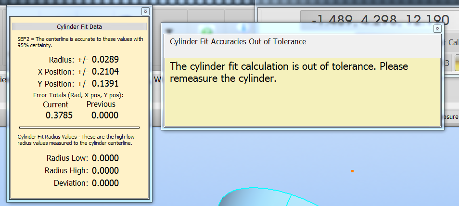Click the Error Totals label
Screen dimensions: 459x206
pyautogui.click(x=78, y=95)
